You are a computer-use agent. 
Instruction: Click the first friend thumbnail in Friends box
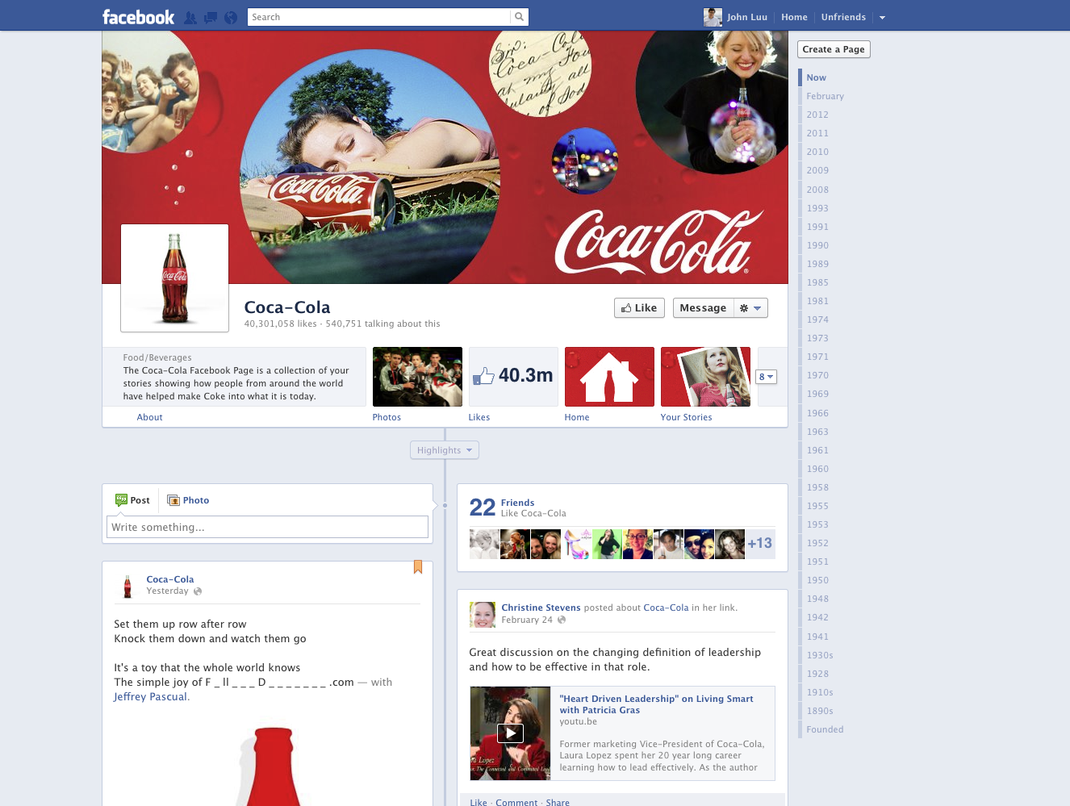pos(484,544)
